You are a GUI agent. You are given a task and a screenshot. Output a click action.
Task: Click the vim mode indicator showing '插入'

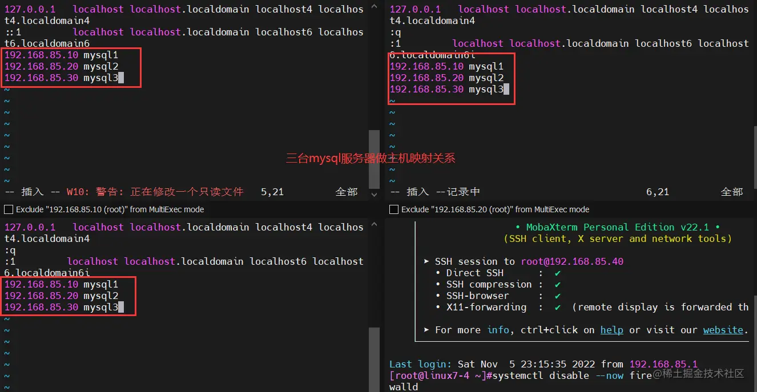[33, 191]
